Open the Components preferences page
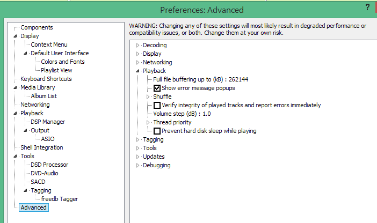Viewport: 377px width, 223px height. 37,27
